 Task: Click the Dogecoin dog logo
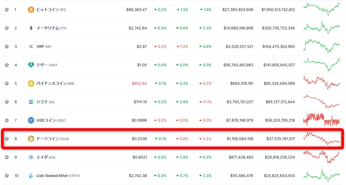point(31,139)
